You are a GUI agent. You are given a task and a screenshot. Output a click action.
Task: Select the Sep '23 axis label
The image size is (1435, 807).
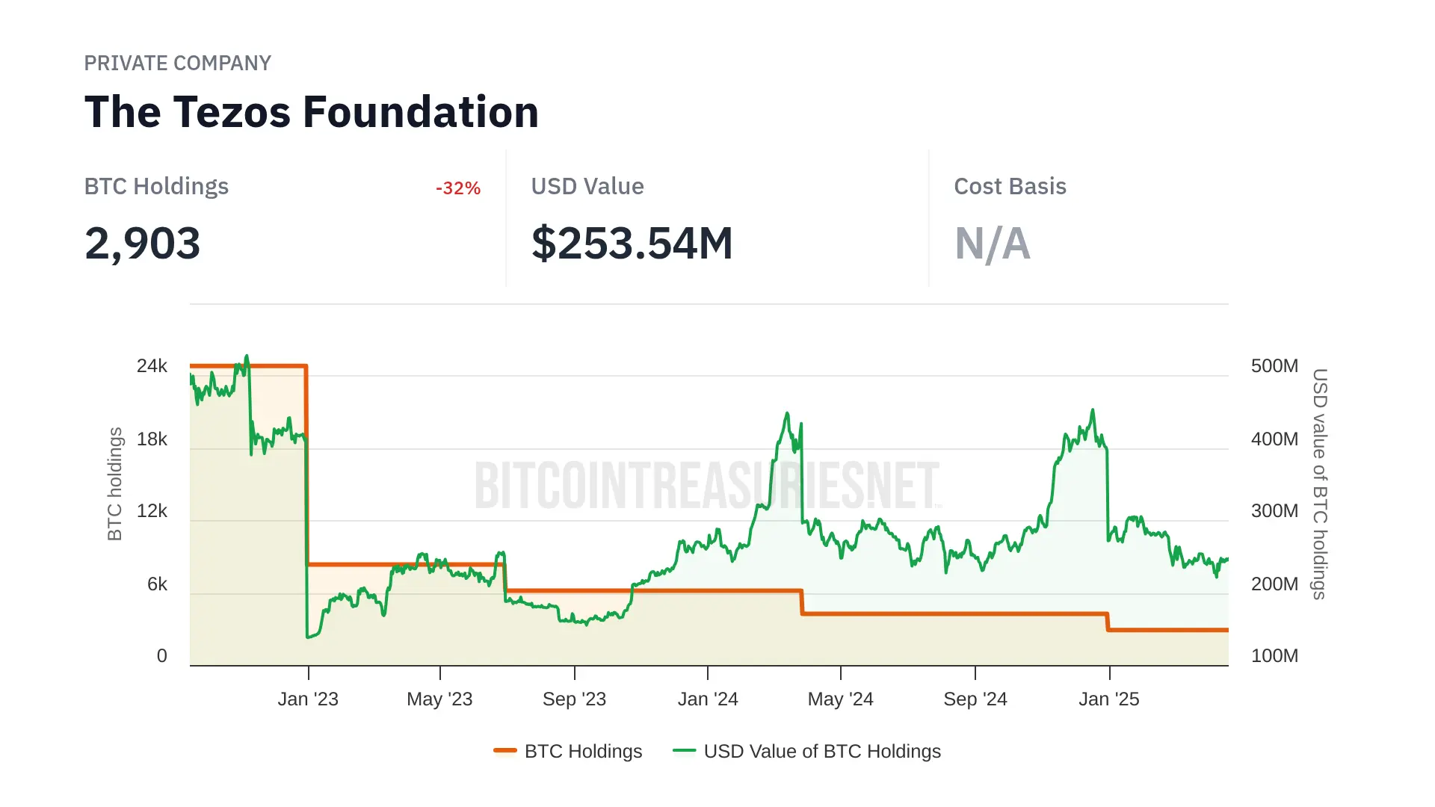[574, 699]
